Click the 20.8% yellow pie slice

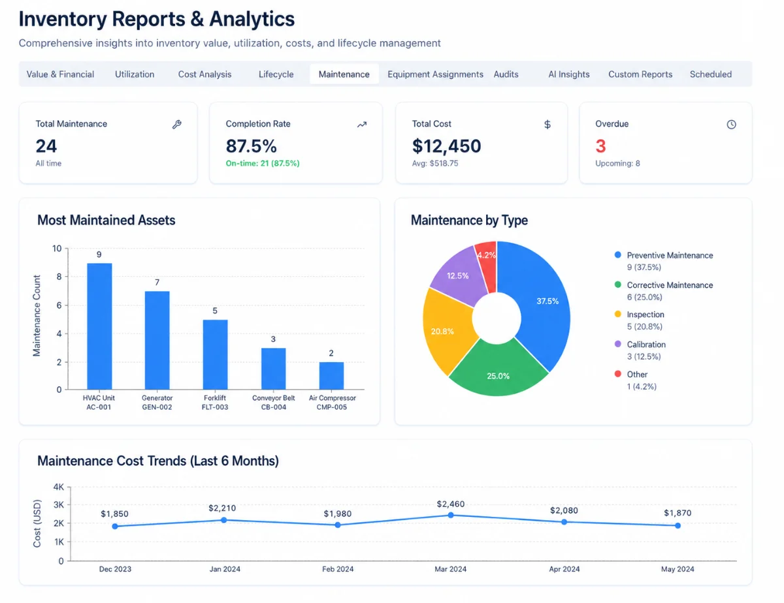[444, 331]
